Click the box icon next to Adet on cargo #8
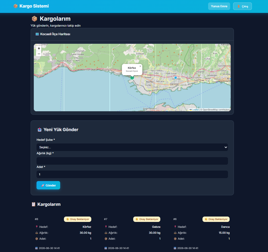 37,239
